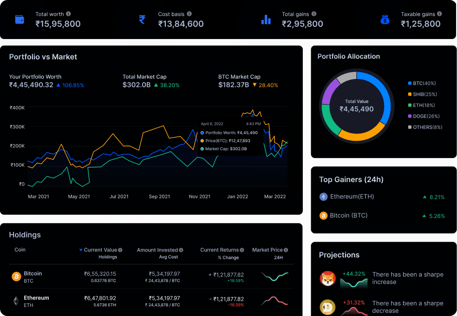Click the Bitcoin icon in Top Gainers
Screen dimensions: 457x316
[323, 216]
